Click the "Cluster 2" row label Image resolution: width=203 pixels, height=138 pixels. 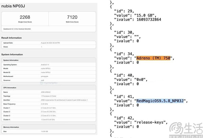tap(7, 112)
